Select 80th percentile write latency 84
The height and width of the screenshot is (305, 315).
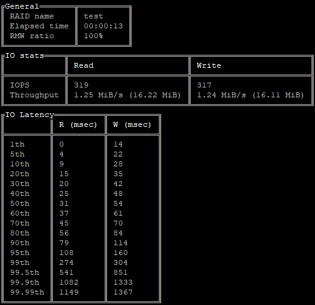[118, 233]
